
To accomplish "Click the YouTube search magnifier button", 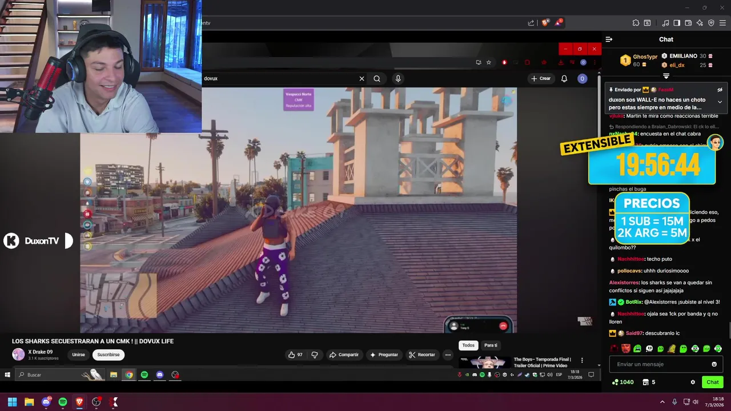I will tap(377, 79).
